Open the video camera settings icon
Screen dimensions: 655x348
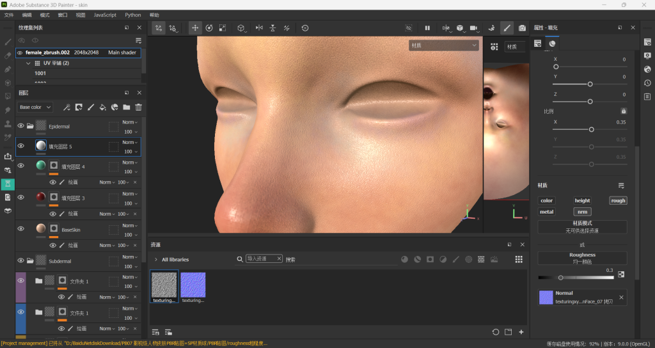point(474,28)
